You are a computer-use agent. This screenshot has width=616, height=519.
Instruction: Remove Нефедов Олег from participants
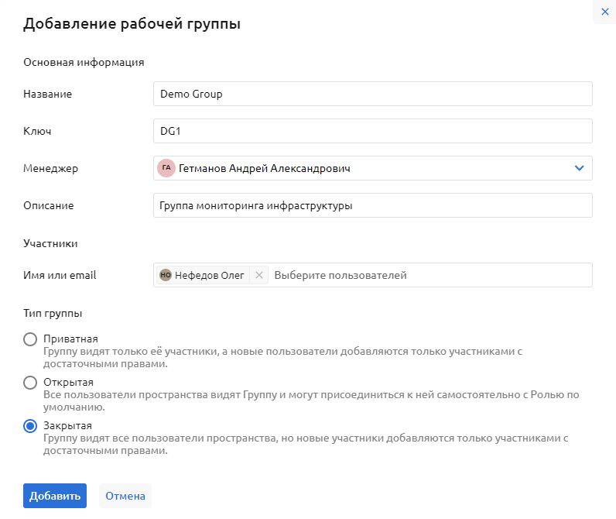(259, 275)
